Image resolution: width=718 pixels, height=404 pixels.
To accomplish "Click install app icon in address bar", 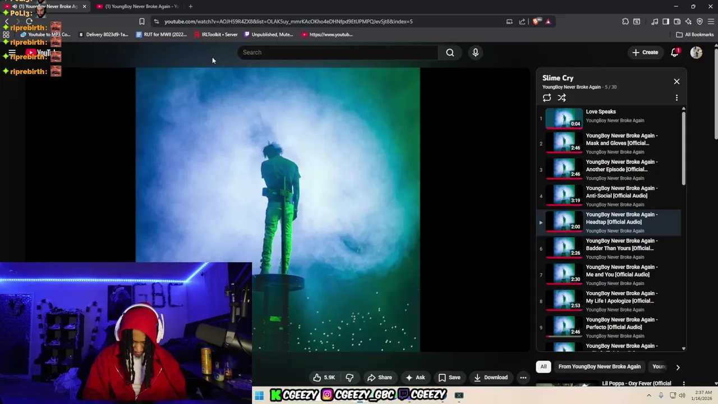I will (509, 21).
